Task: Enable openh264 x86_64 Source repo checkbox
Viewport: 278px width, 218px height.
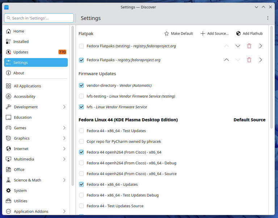Action: (x=81, y=174)
